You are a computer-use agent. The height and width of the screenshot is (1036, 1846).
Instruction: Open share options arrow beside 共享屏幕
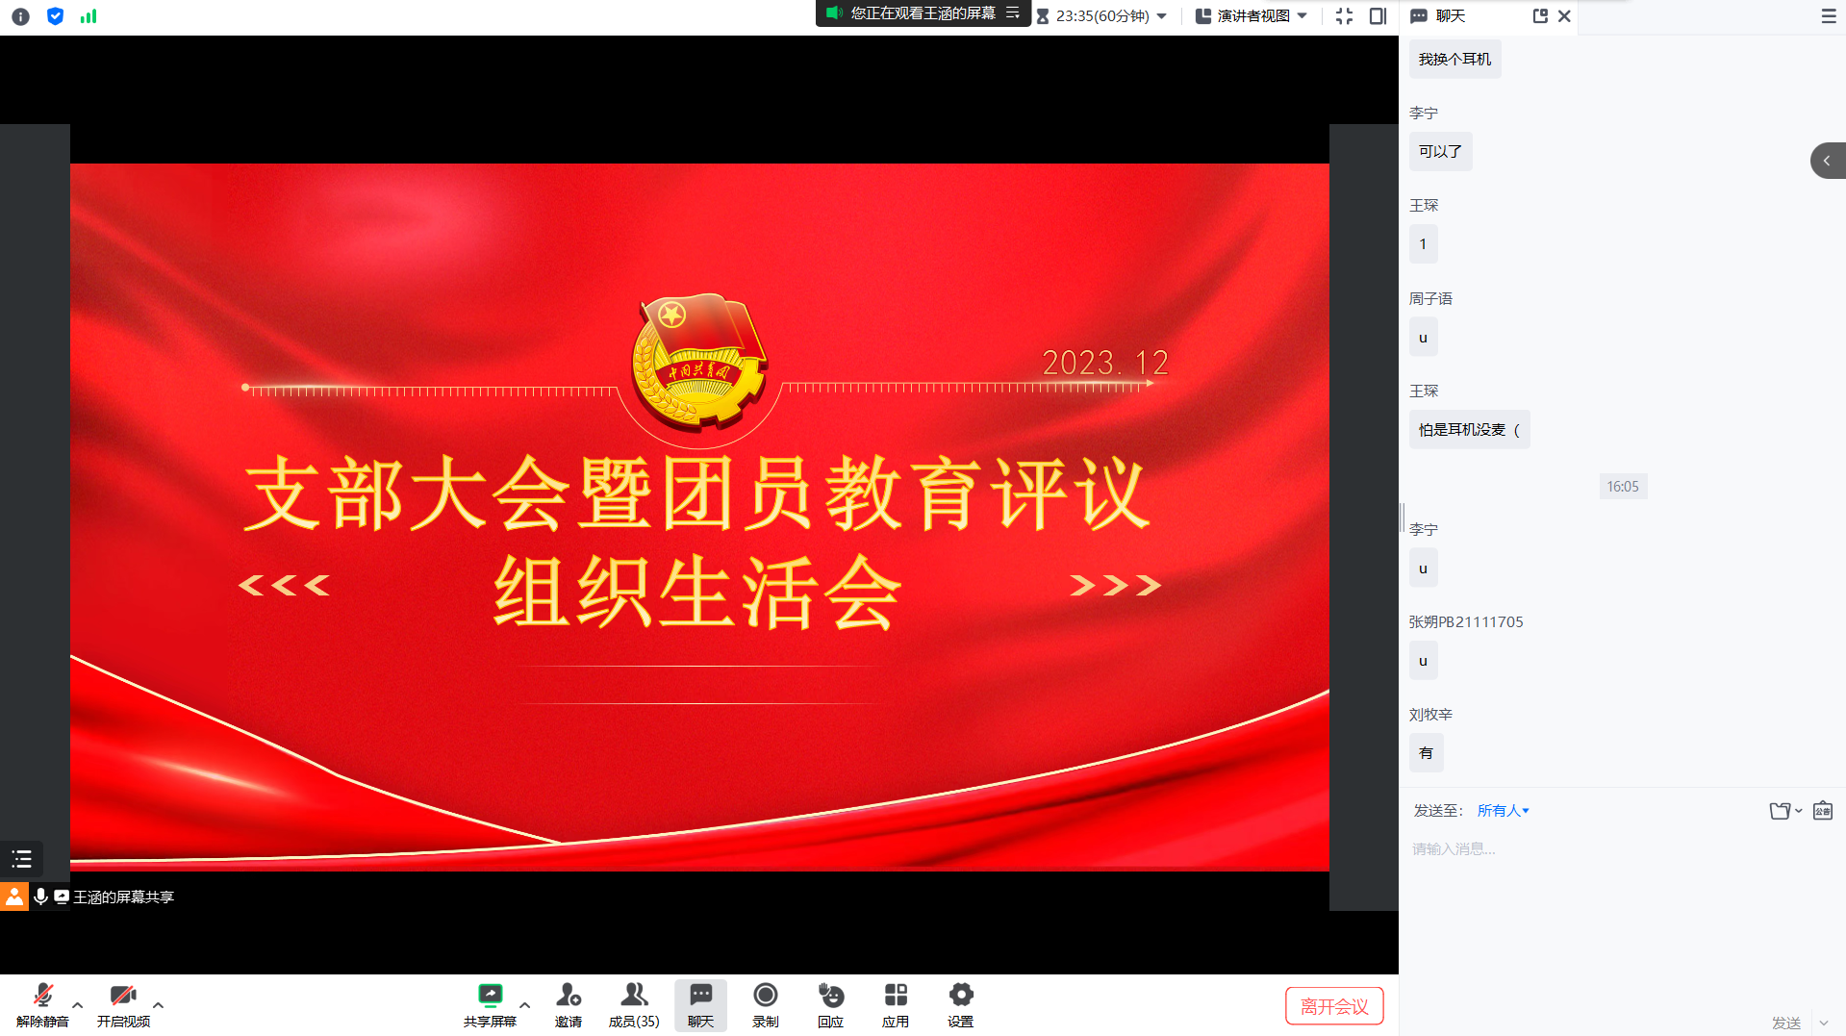(525, 1005)
